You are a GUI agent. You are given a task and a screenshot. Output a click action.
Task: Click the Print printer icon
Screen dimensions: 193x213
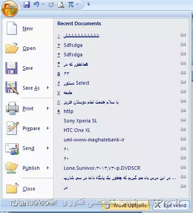[x=12, y=109]
